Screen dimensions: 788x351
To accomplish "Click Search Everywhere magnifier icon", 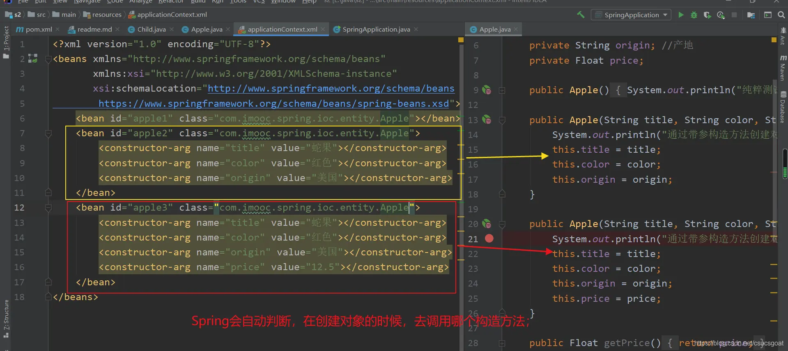I will [x=781, y=15].
